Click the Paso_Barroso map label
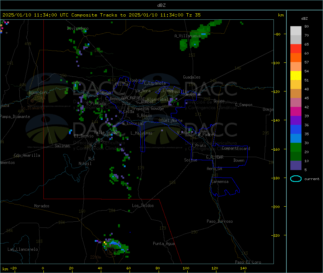The width and height of the screenshot is (323, 273). click(x=220, y=221)
